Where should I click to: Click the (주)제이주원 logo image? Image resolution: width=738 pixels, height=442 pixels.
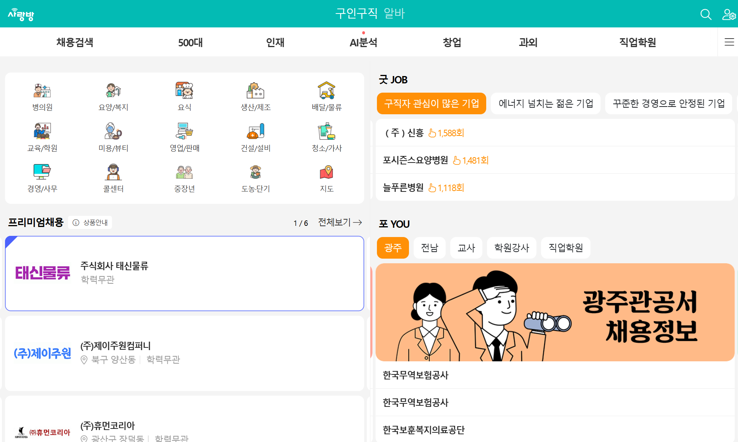42,353
